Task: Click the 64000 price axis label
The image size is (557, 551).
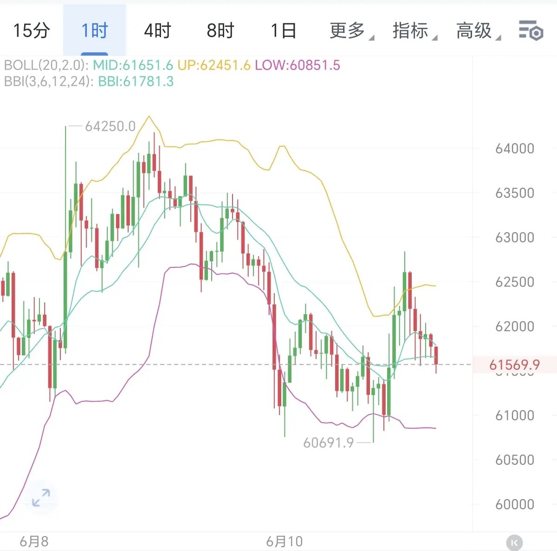Action: [515, 149]
